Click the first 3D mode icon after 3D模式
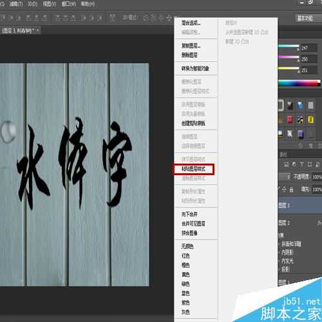 (146, 18)
